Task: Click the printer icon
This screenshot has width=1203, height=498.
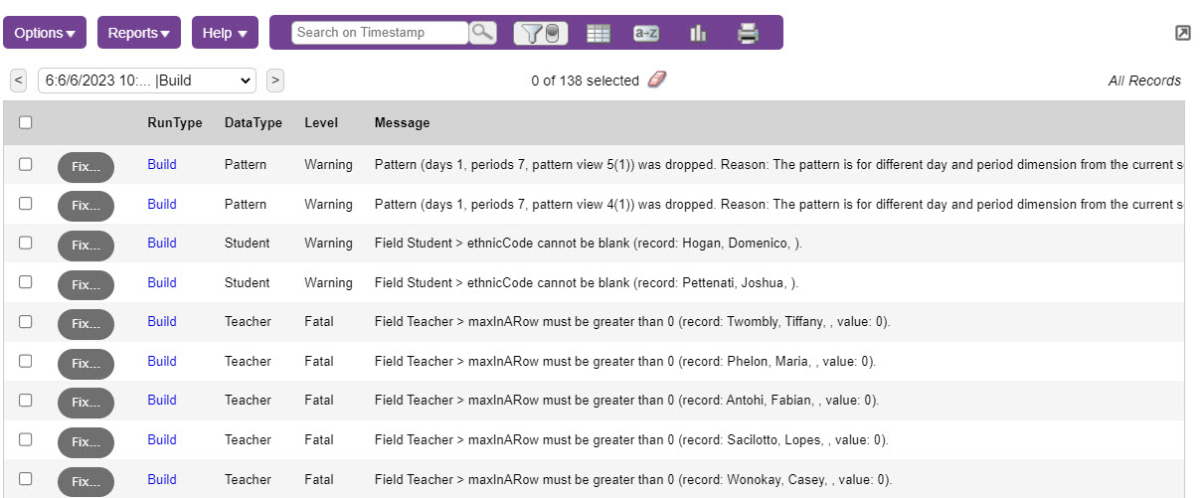Action: (x=748, y=33)
